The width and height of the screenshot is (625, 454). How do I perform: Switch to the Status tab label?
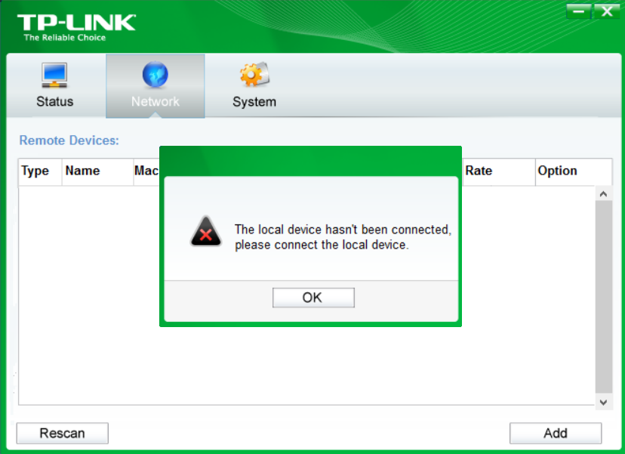54,101
